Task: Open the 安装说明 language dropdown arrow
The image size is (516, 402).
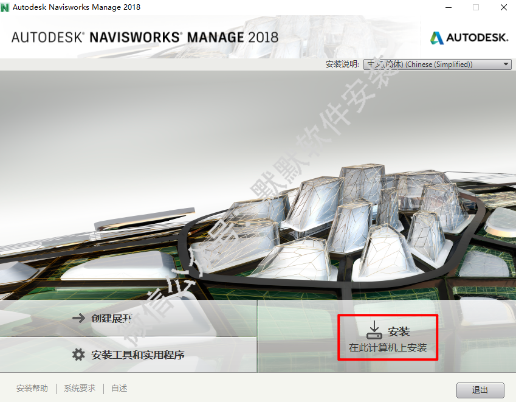Action: pyautogui.click(x=506, y=64)
